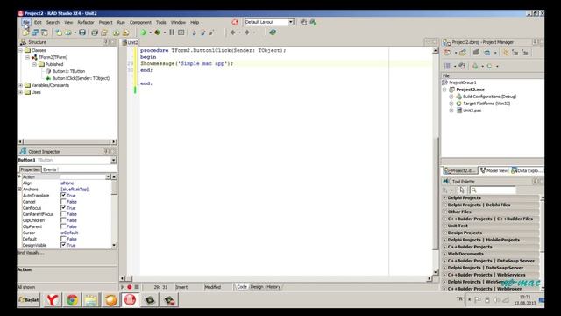Expand Target Platforms (Win32) node

(x=451, y=104)
